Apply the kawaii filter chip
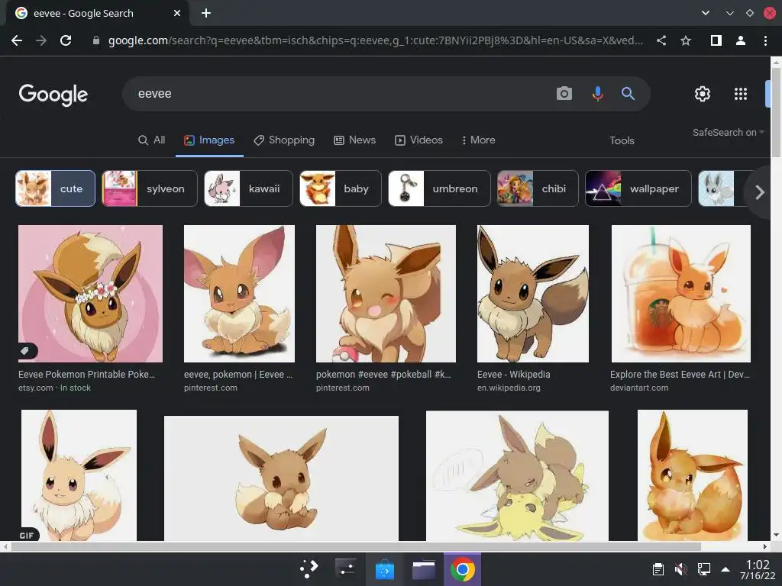 coord(248,188)
